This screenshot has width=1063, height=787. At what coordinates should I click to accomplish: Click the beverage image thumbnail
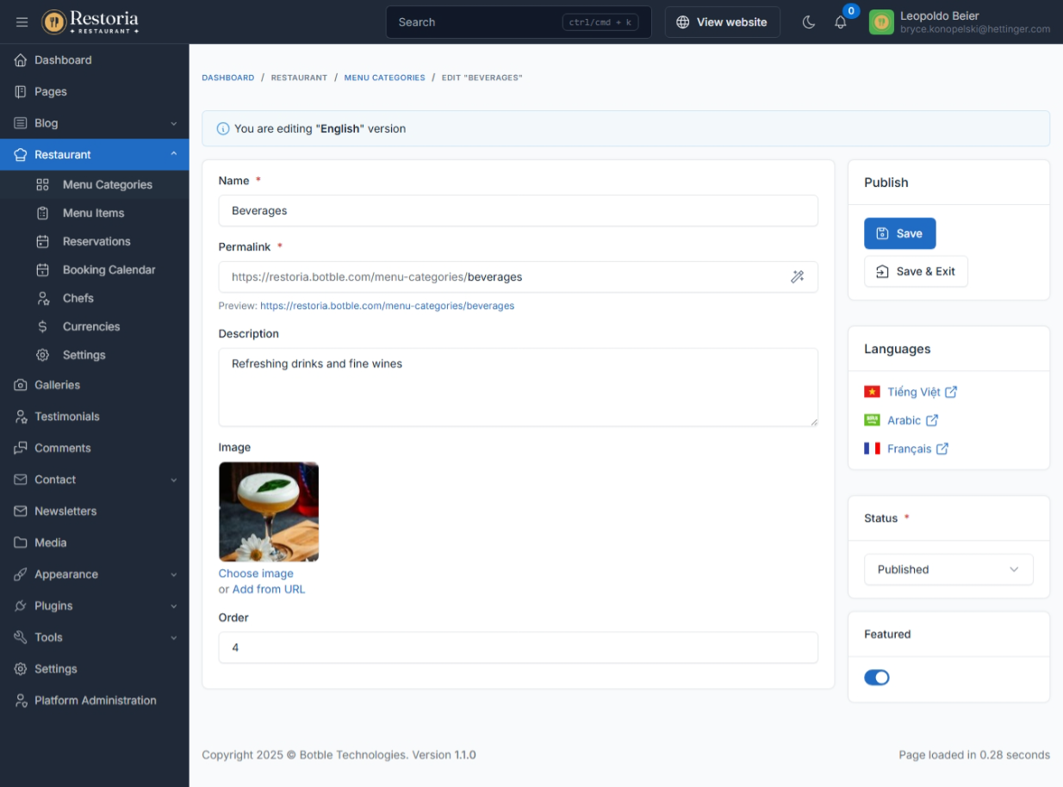click(269, 511)
